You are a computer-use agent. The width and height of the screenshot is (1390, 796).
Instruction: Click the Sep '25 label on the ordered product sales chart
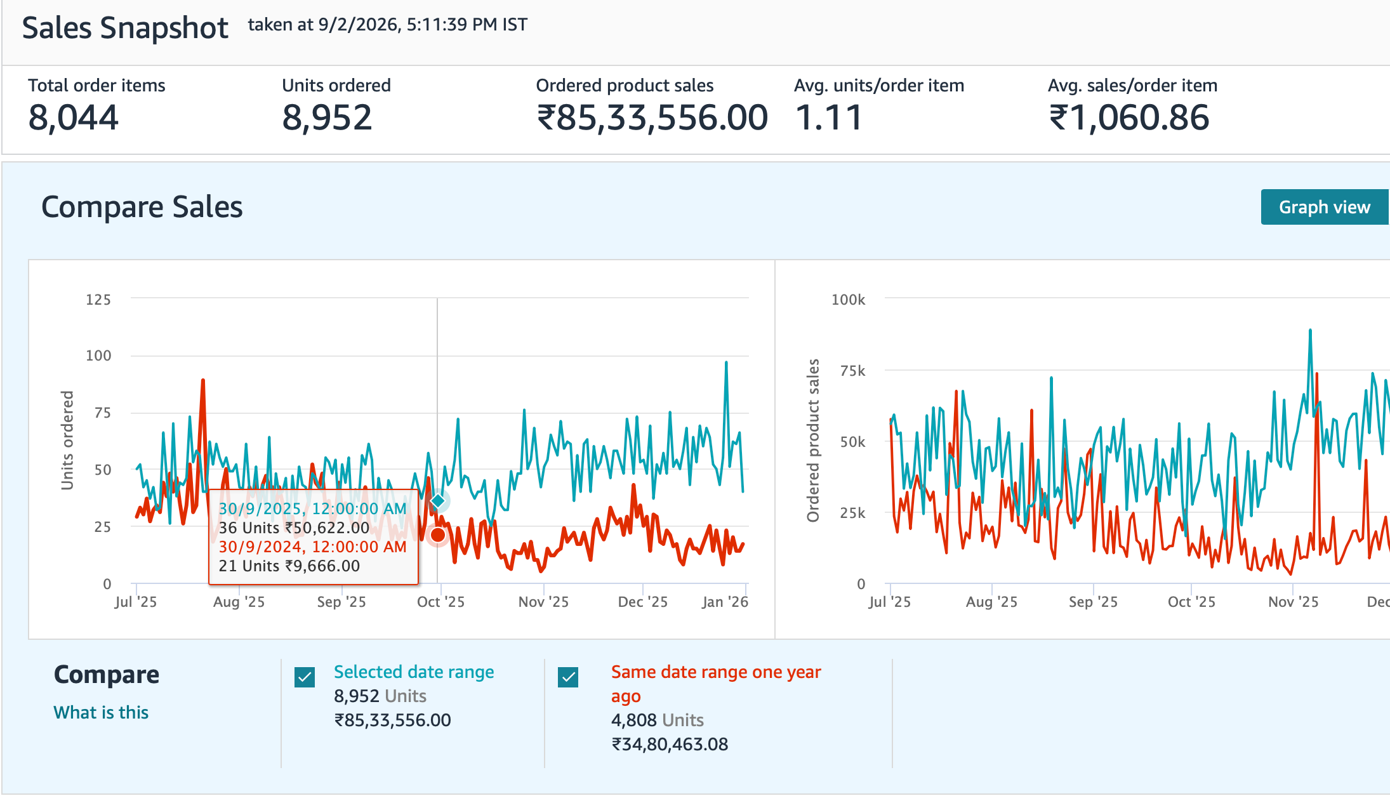coord(1092,602)
